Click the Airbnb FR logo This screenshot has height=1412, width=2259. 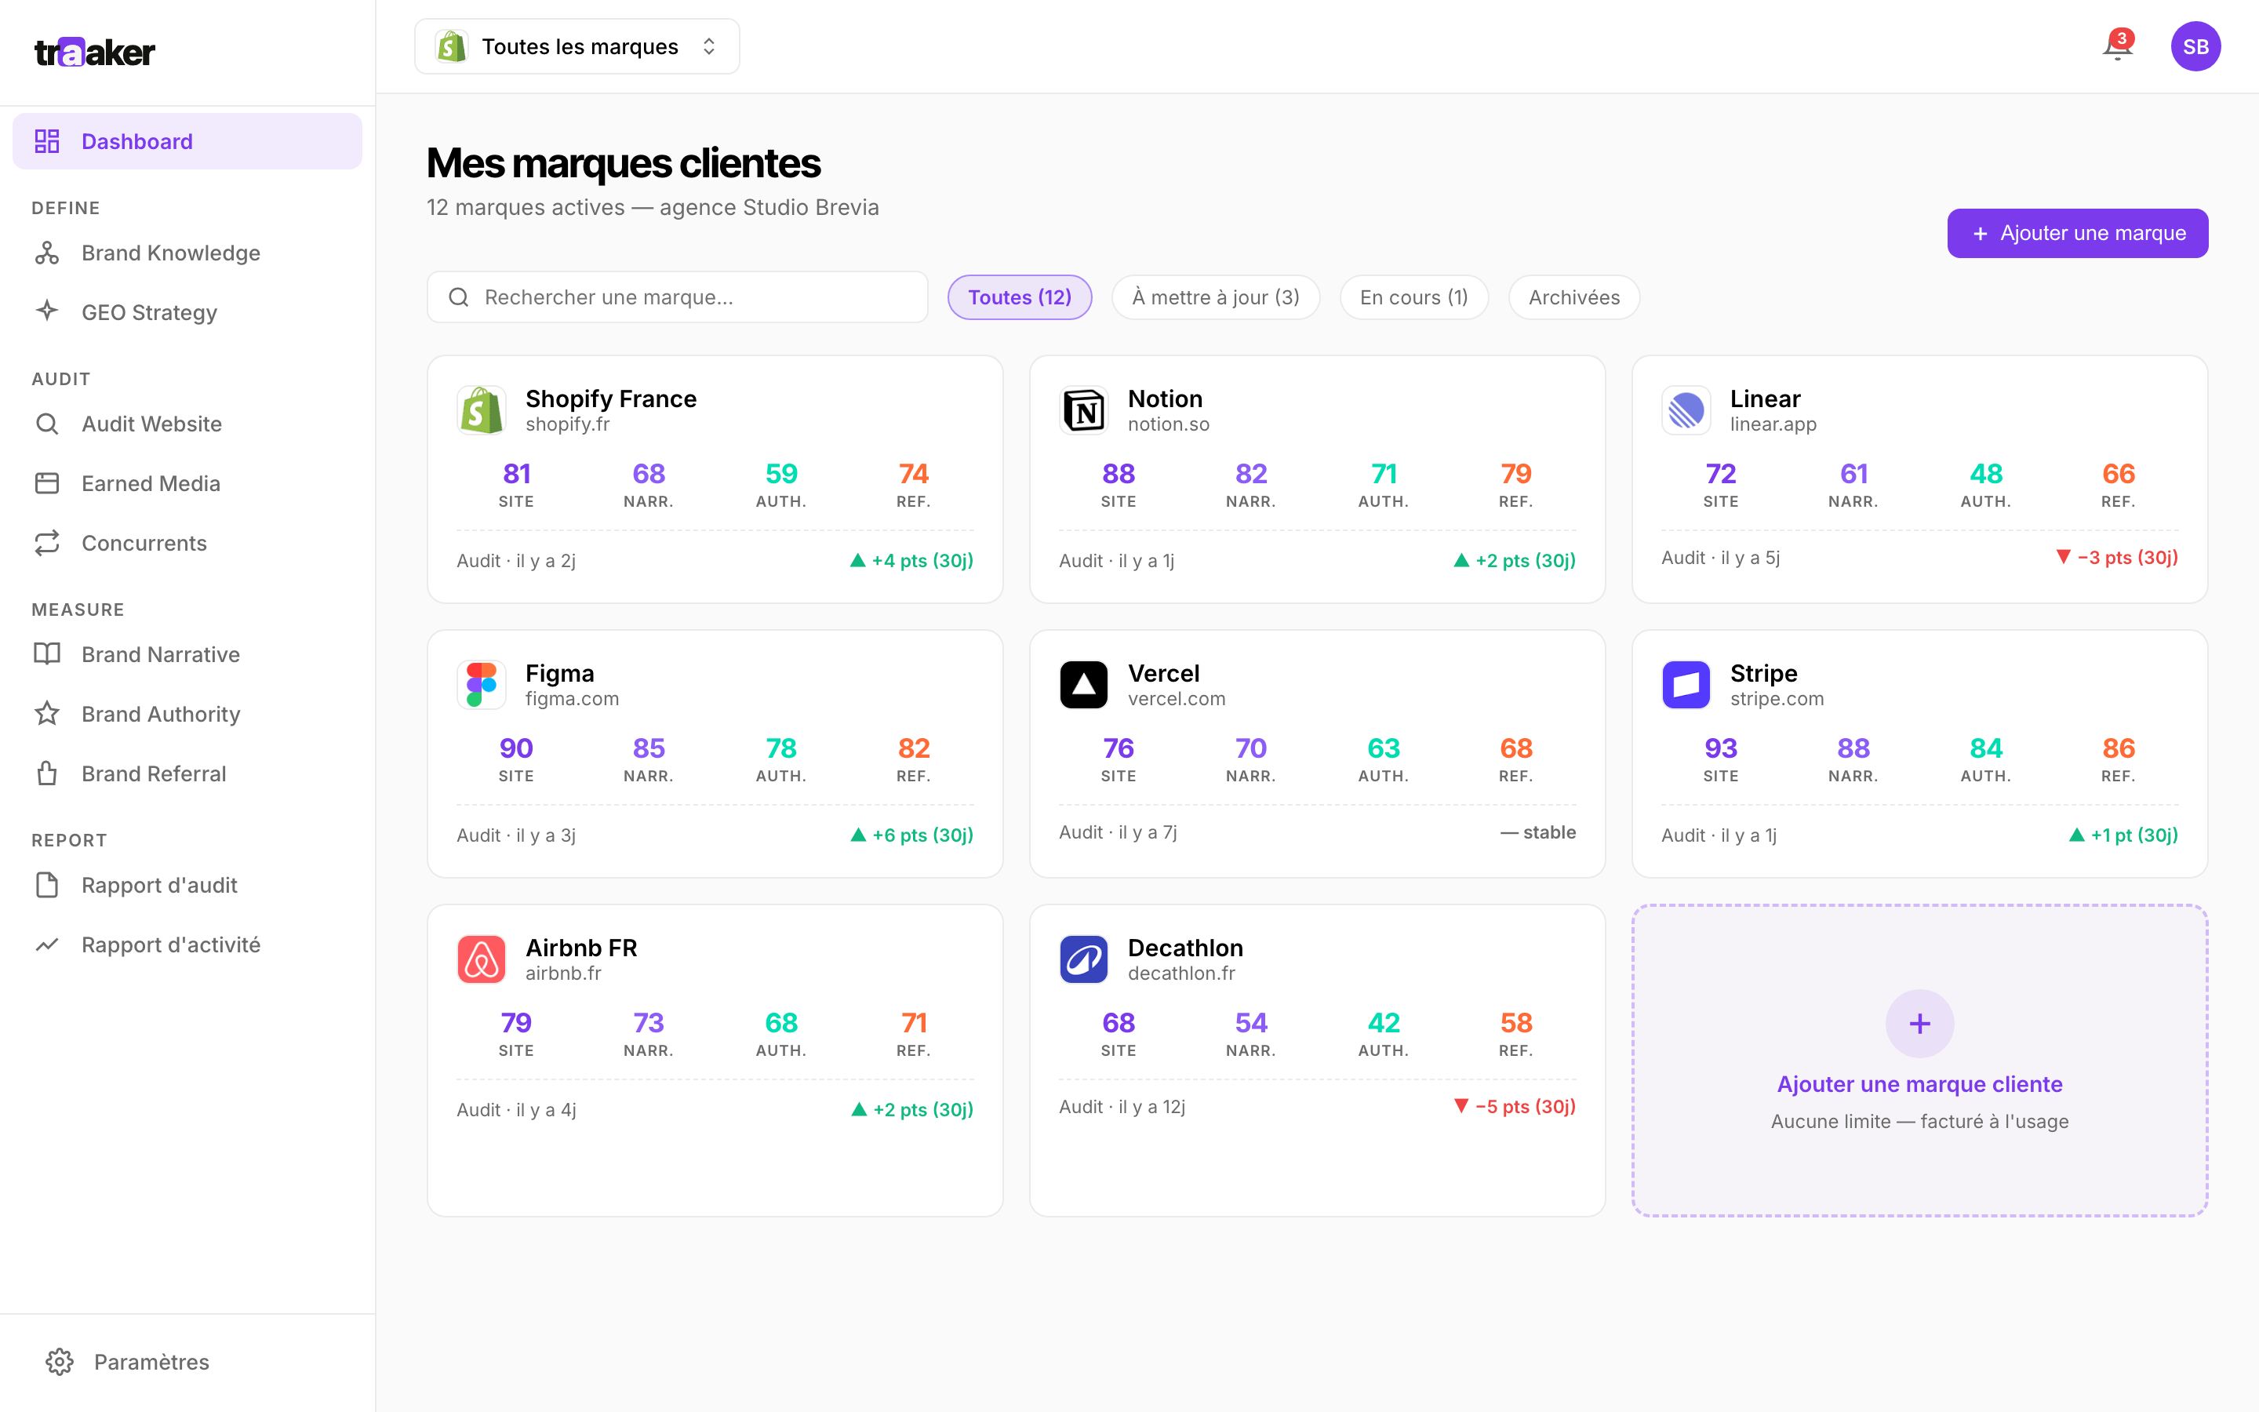(482, 959)
